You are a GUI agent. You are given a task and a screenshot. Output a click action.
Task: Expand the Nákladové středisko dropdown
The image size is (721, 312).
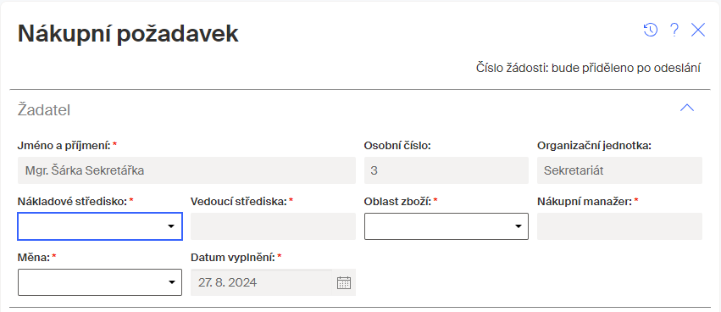100,226
